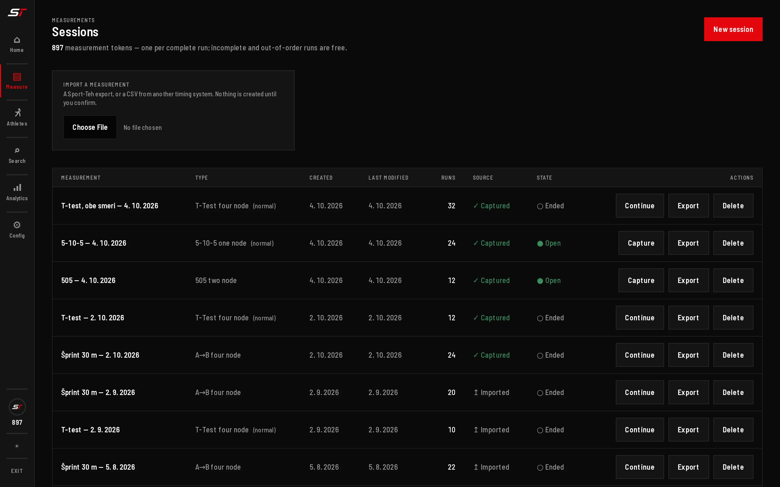
Task: Click the 'T-test, obe smeri – 4. 10. 2026' name
Action: click(x=110, y=206)
